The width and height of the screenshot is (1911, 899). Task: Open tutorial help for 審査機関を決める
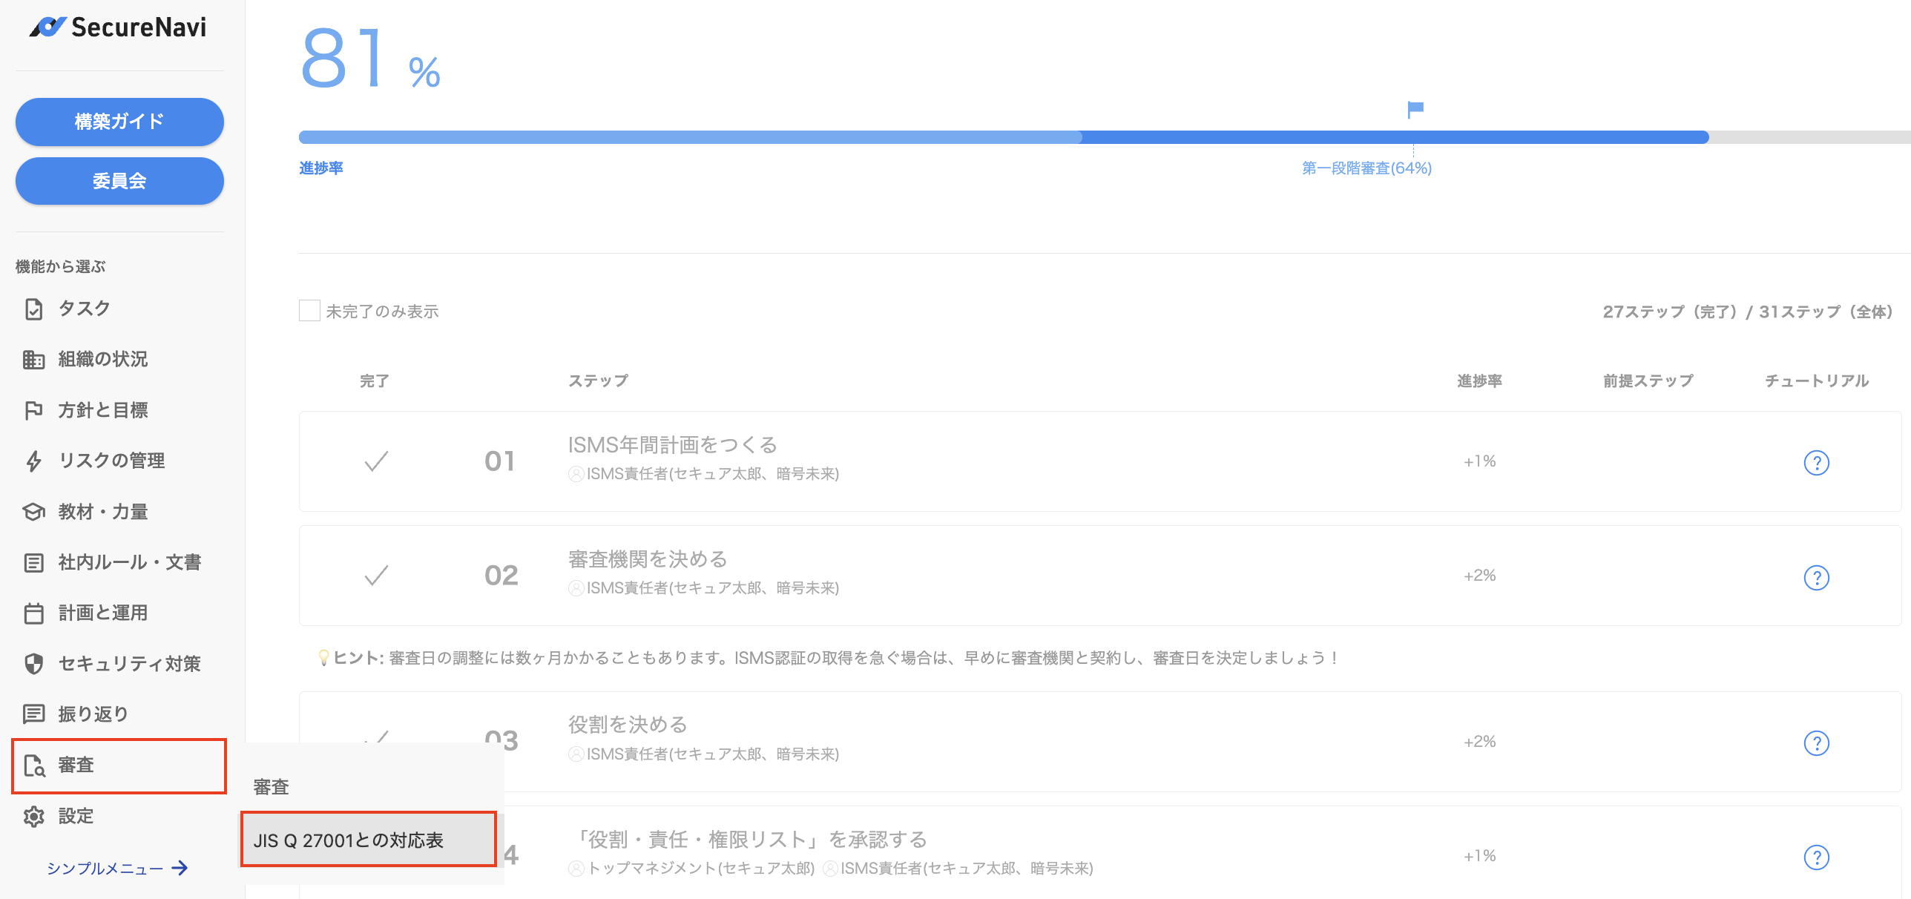[x=1817, y=576]
